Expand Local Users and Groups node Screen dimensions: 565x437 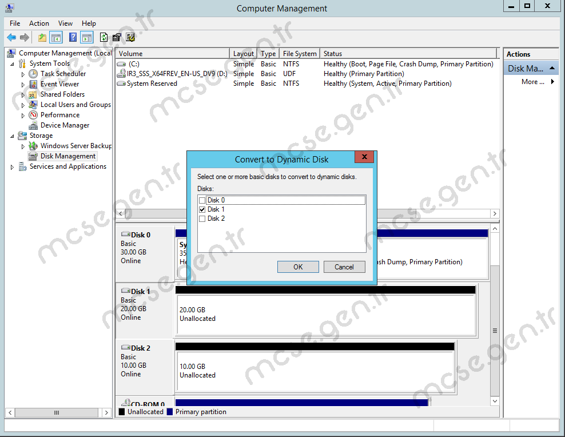tap(23, 105)
